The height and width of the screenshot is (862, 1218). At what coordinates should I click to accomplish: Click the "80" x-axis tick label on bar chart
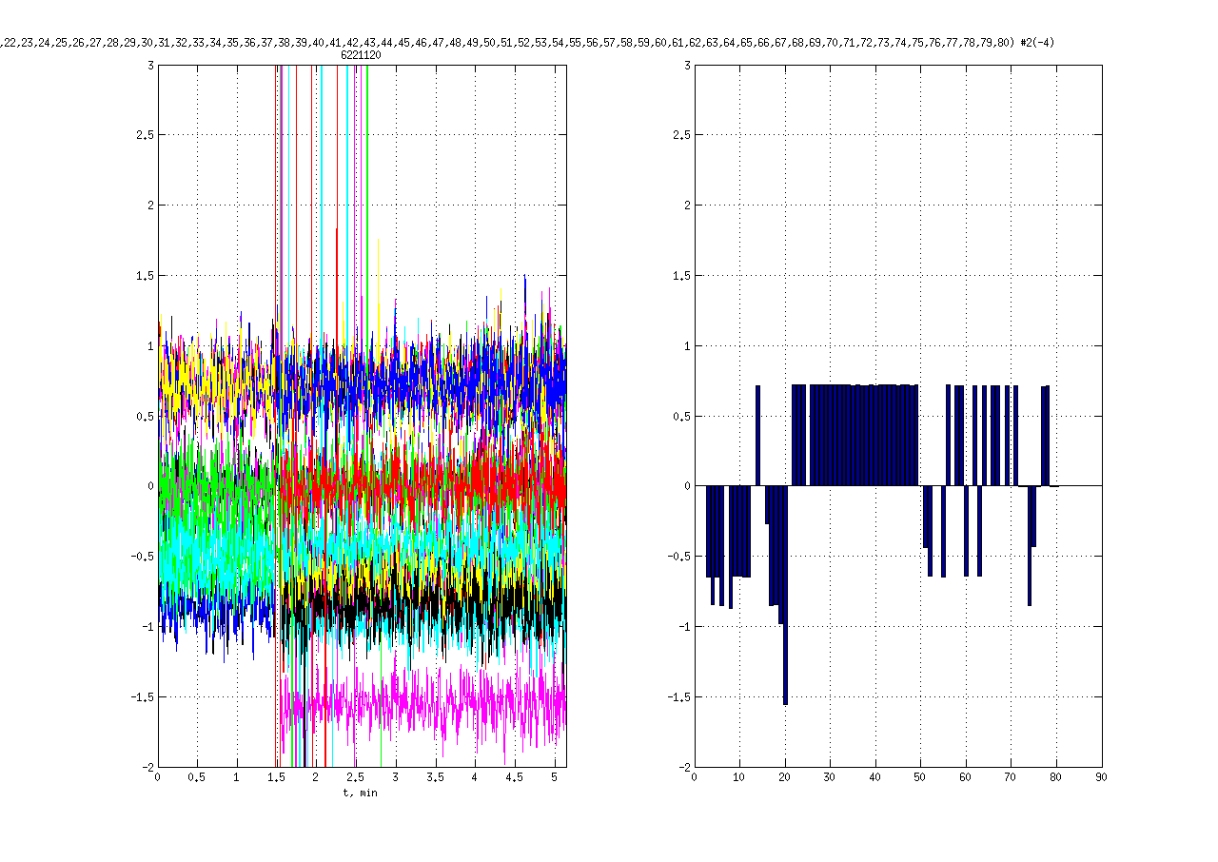coord(1056,777)
